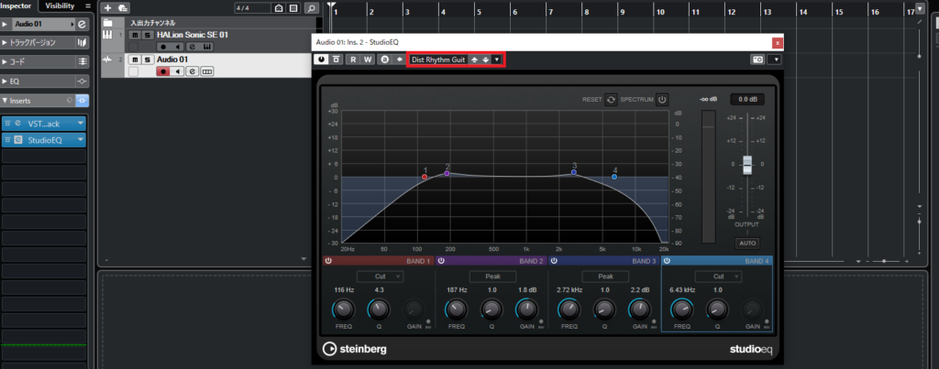Mute the Audio 01 track
939x369 pixels.
(134, 60)
